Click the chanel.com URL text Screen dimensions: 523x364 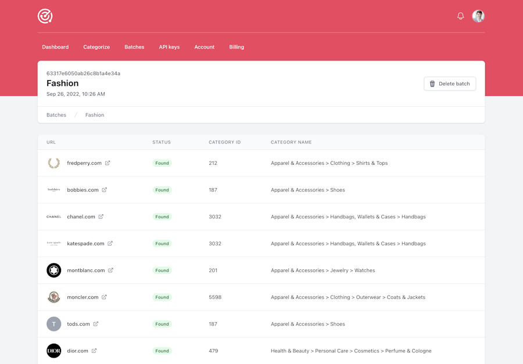pos(81,217)
